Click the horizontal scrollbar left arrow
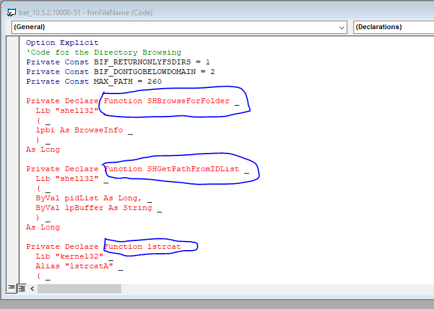This screenshot has height=309, width=434. click(32, 288)
